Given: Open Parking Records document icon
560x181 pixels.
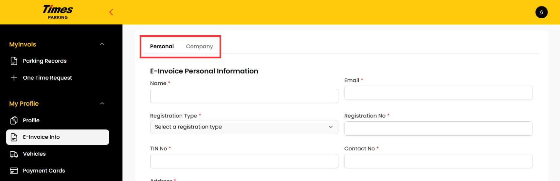Looking at the screenshot, I should tap(14, 61).
